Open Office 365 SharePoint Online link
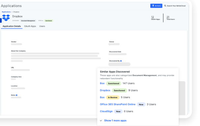The image size is (200, 126). tap(118, 105)
